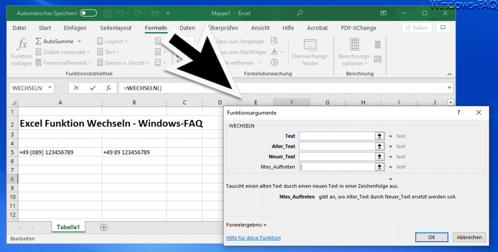Click the calculate now calculator icon
This screenshot has width=498, height=252.
pyautogui.click(x=377, y=45)
